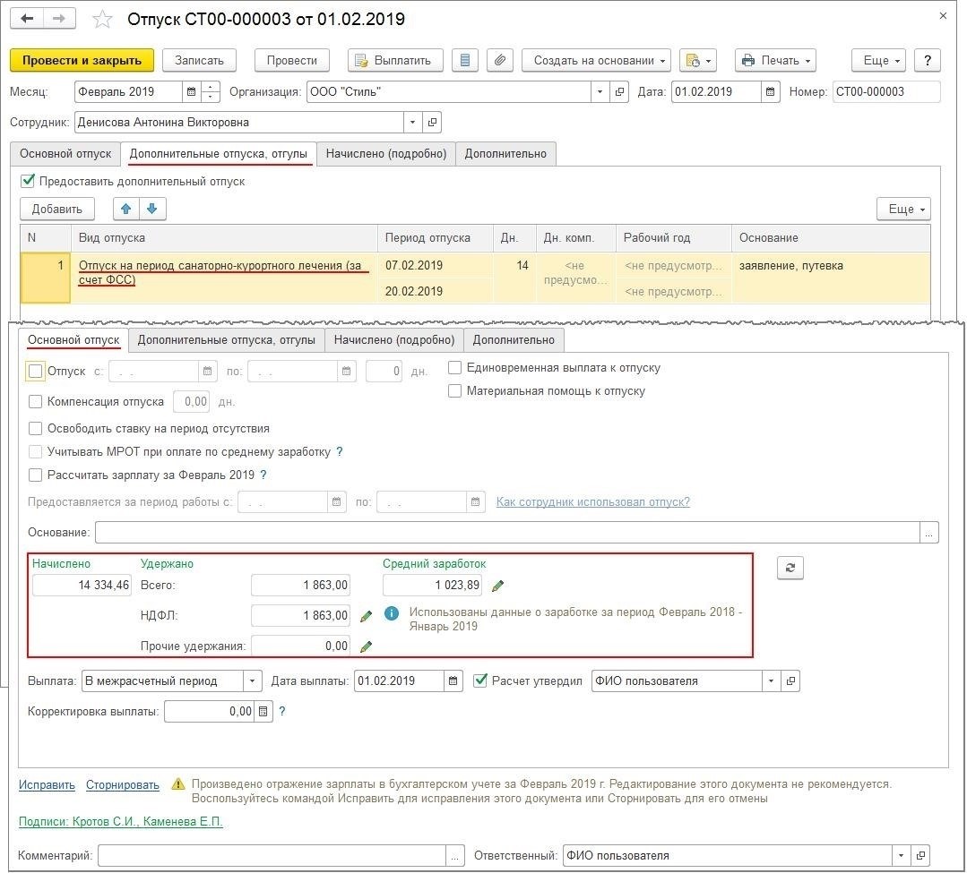Open the employee Денисова card icon
The height and width of the screenshot is (873, 967).
[432, 122]
